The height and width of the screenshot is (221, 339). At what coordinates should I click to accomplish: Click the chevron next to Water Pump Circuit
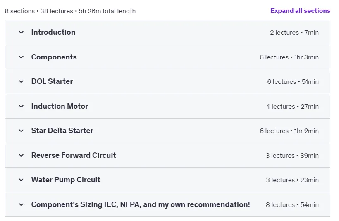(21, 180)
